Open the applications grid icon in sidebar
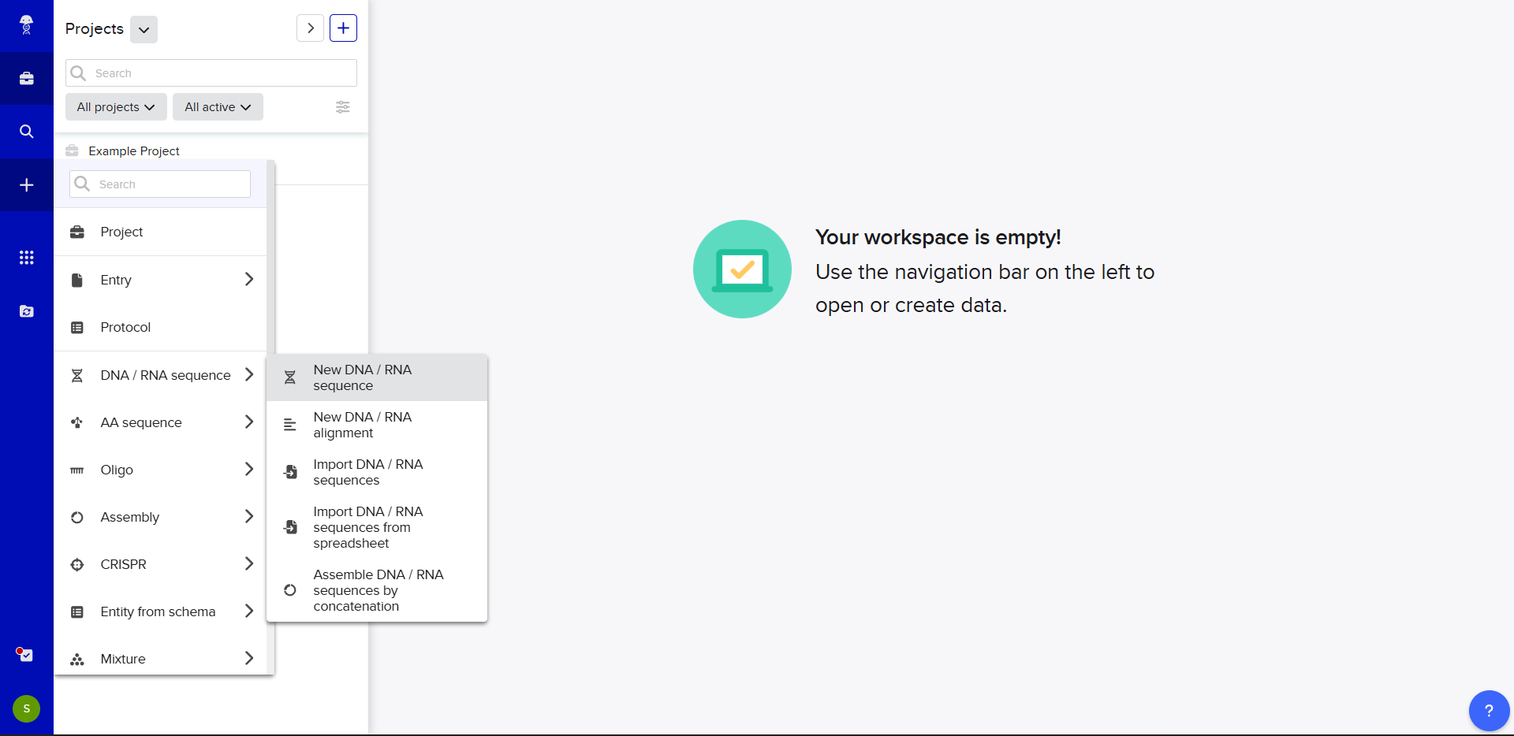This screenshot has width=1514, height=736. pos(26,258)
